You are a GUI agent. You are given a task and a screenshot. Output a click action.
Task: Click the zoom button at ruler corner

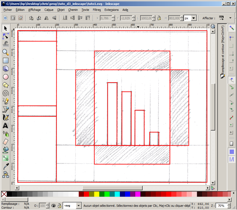tap(213, 26)
